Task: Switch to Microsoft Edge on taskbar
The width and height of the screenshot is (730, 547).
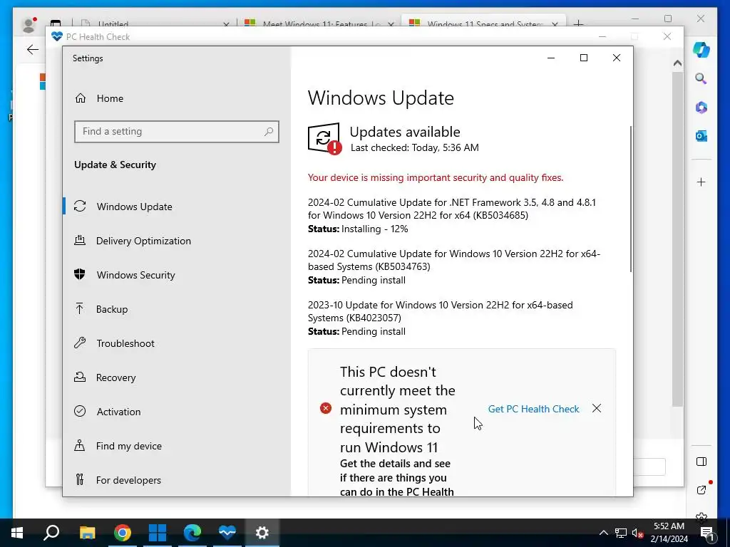Action: coord(192,533)
